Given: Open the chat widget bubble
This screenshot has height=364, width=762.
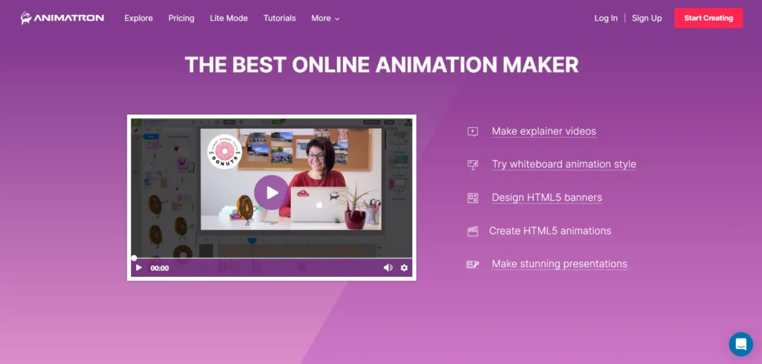Looking at the screenshot, I should [x=741, y=344].
